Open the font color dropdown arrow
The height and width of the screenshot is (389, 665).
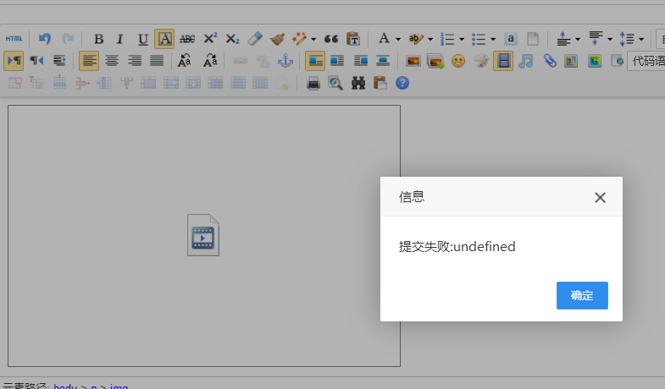click(x=397, y=39)
